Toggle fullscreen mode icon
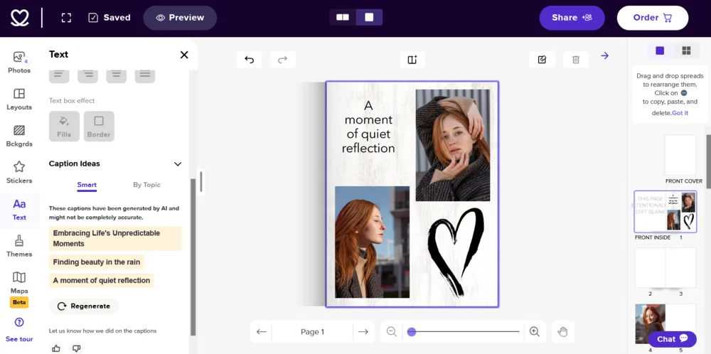The image size is (711, 354). click(x=66, y=18)
